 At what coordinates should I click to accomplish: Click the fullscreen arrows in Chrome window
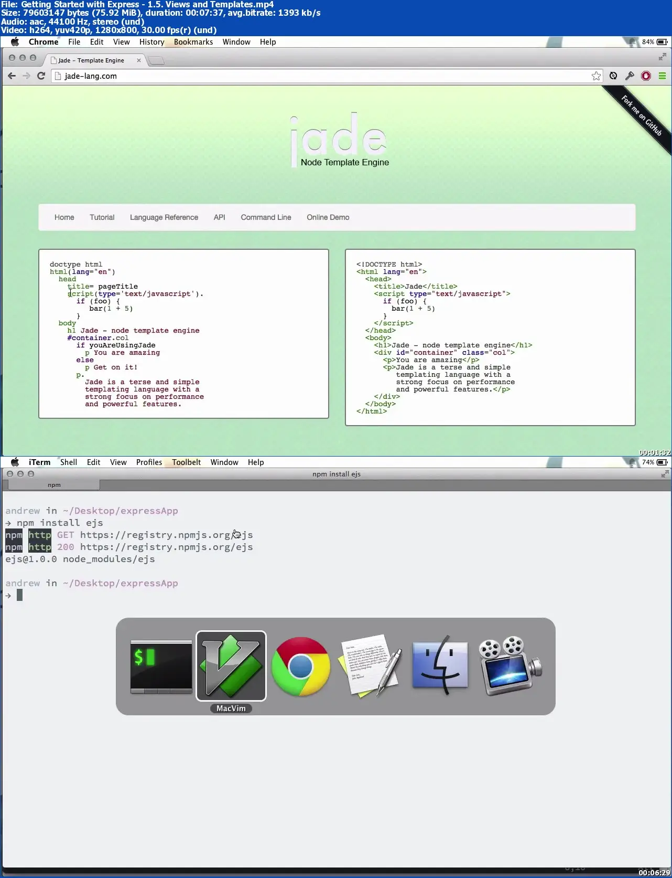pyautogui.click(x=662, y=57)
